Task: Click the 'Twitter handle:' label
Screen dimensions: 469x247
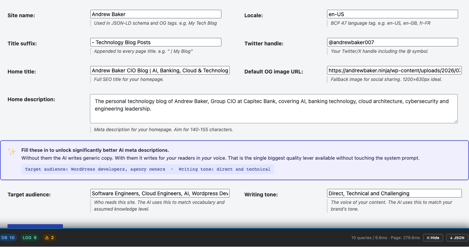Action: click(x=264, y=43)
